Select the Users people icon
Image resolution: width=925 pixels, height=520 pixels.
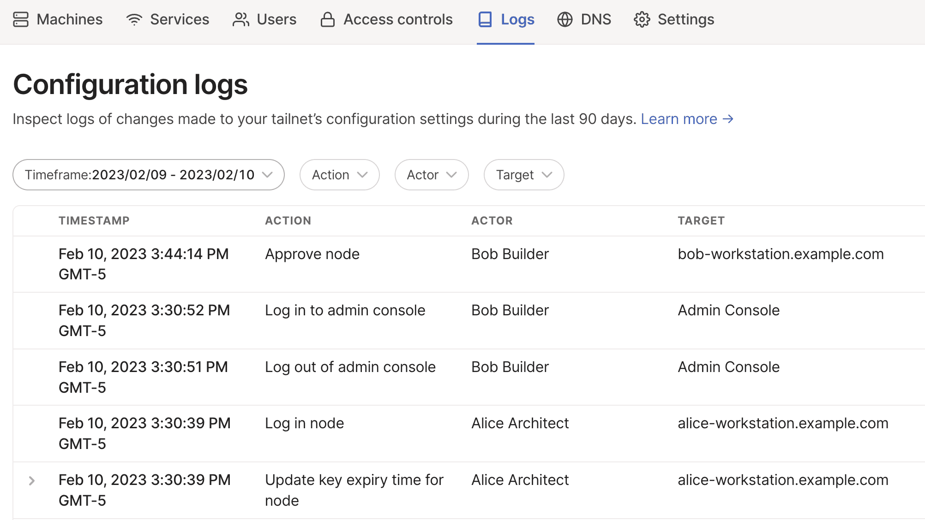(240, 19)
